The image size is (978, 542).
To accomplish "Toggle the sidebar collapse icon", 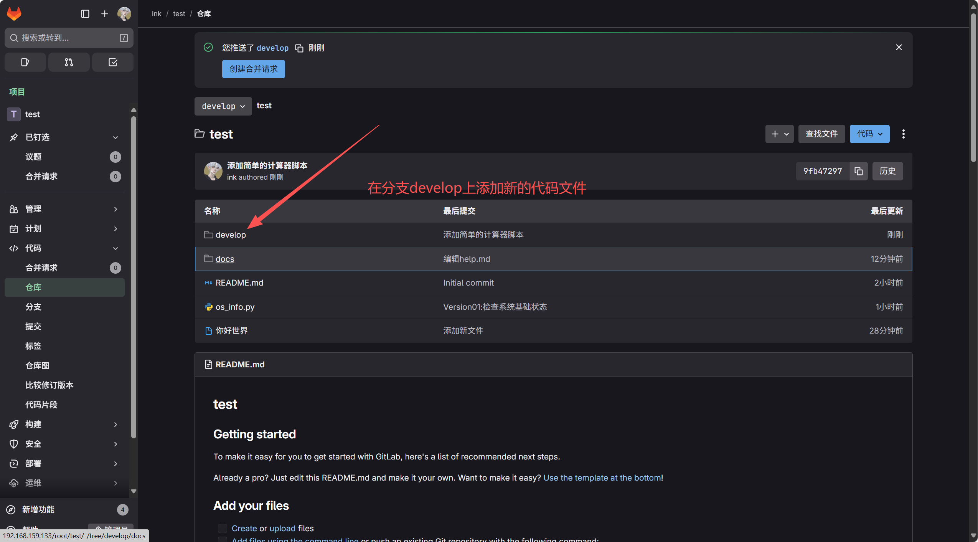I will 85,14.
